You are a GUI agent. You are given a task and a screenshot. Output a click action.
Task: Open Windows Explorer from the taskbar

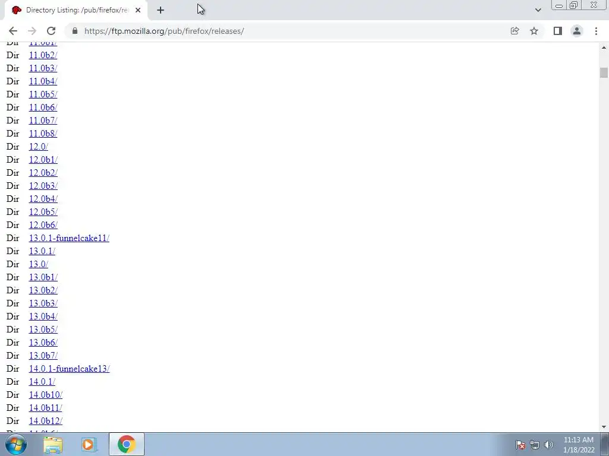[53, 445]
